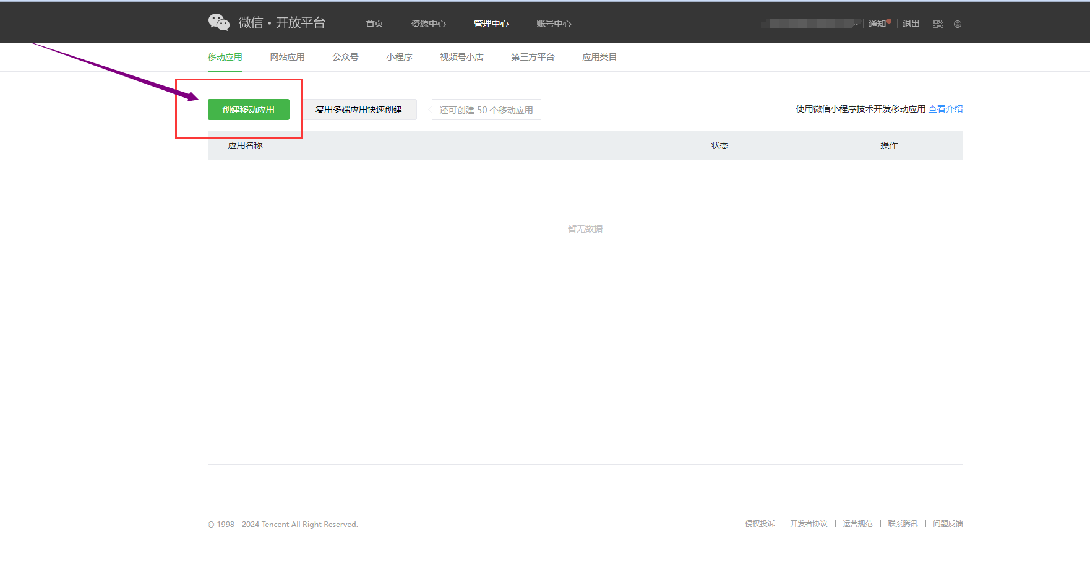The height and width of the screenshot is (566, 1090).
Task: Click the Tencent copyright text
Action: tap(283, 525)
